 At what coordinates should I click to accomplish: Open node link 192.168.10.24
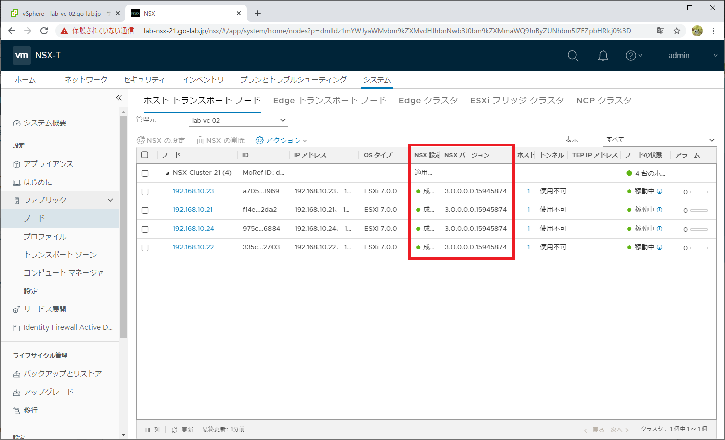tap(193, 229)
